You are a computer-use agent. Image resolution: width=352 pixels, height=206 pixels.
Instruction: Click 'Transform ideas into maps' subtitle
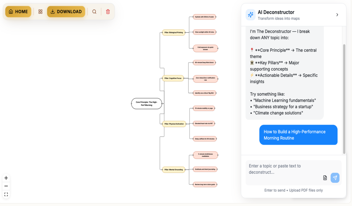[278, 19]
